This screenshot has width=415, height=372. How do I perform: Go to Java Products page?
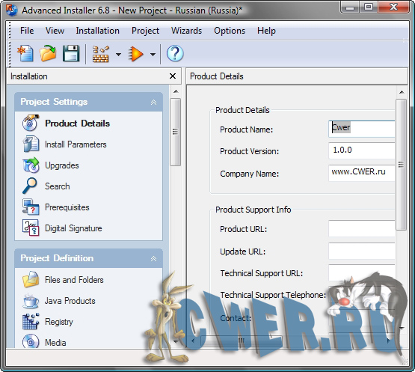(70, 301)
